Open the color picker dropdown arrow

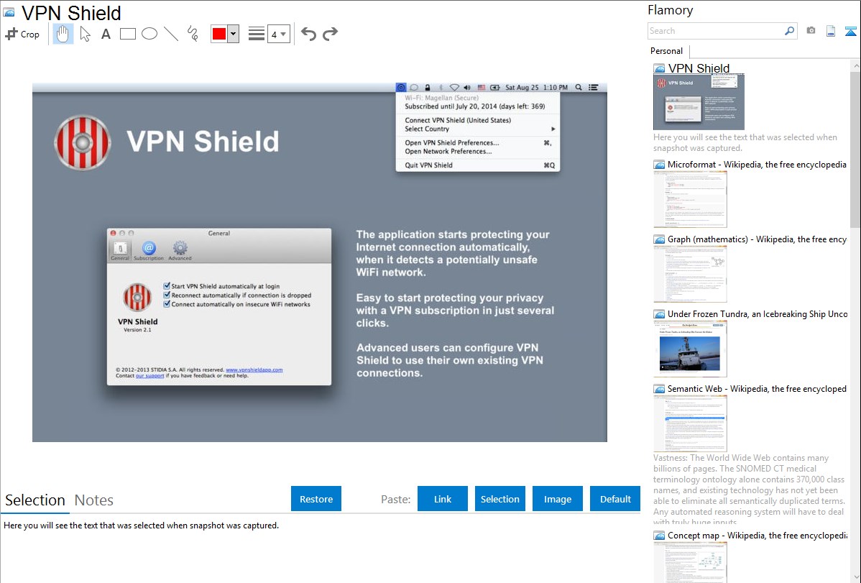point(234,34)
